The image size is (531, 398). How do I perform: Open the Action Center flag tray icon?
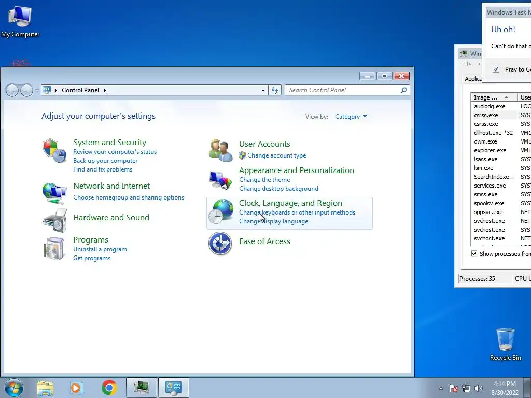coord(454,388)
